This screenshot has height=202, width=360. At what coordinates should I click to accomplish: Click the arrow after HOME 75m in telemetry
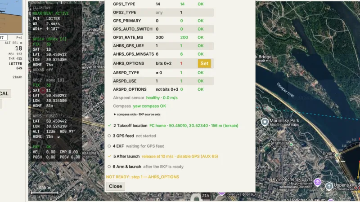pos(59,137)
